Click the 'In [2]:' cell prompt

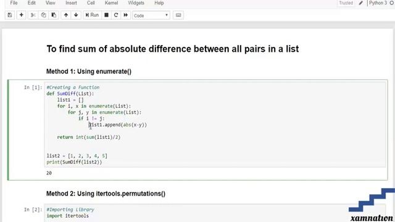pos(33,210)
